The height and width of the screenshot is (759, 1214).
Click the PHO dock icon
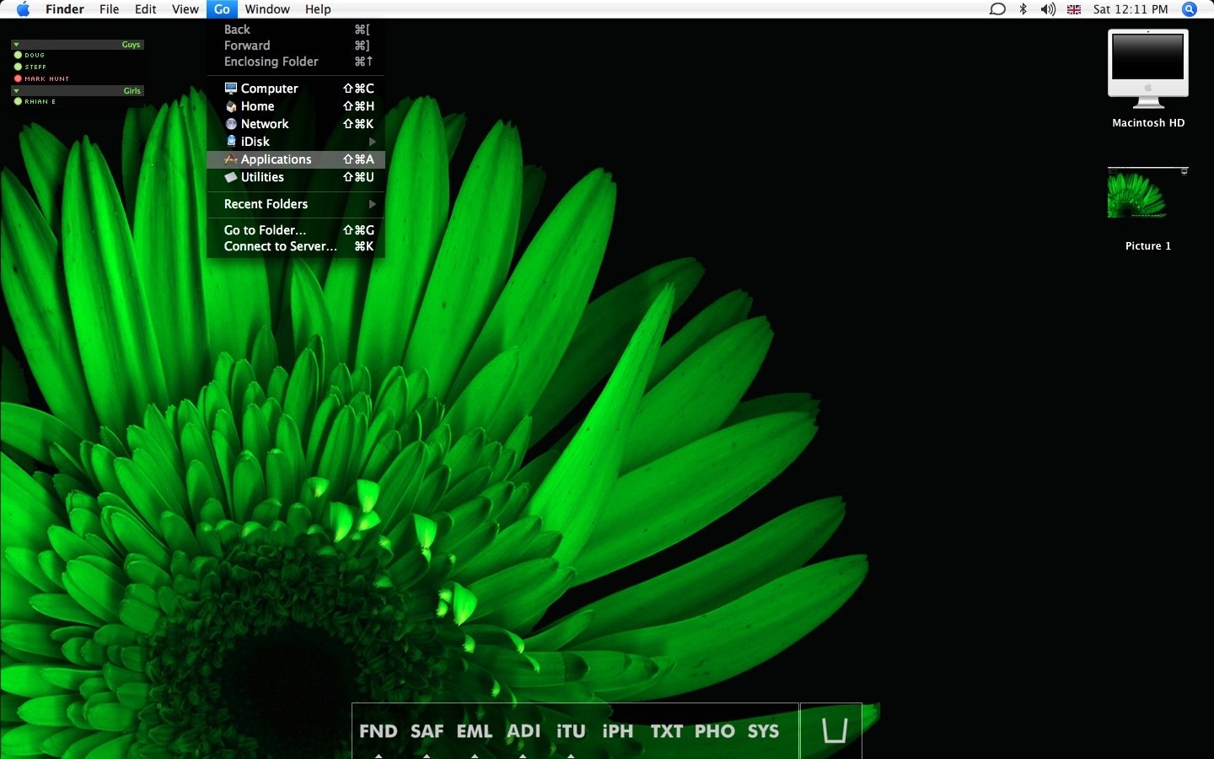pyautogui.click(x=715, y=731)
